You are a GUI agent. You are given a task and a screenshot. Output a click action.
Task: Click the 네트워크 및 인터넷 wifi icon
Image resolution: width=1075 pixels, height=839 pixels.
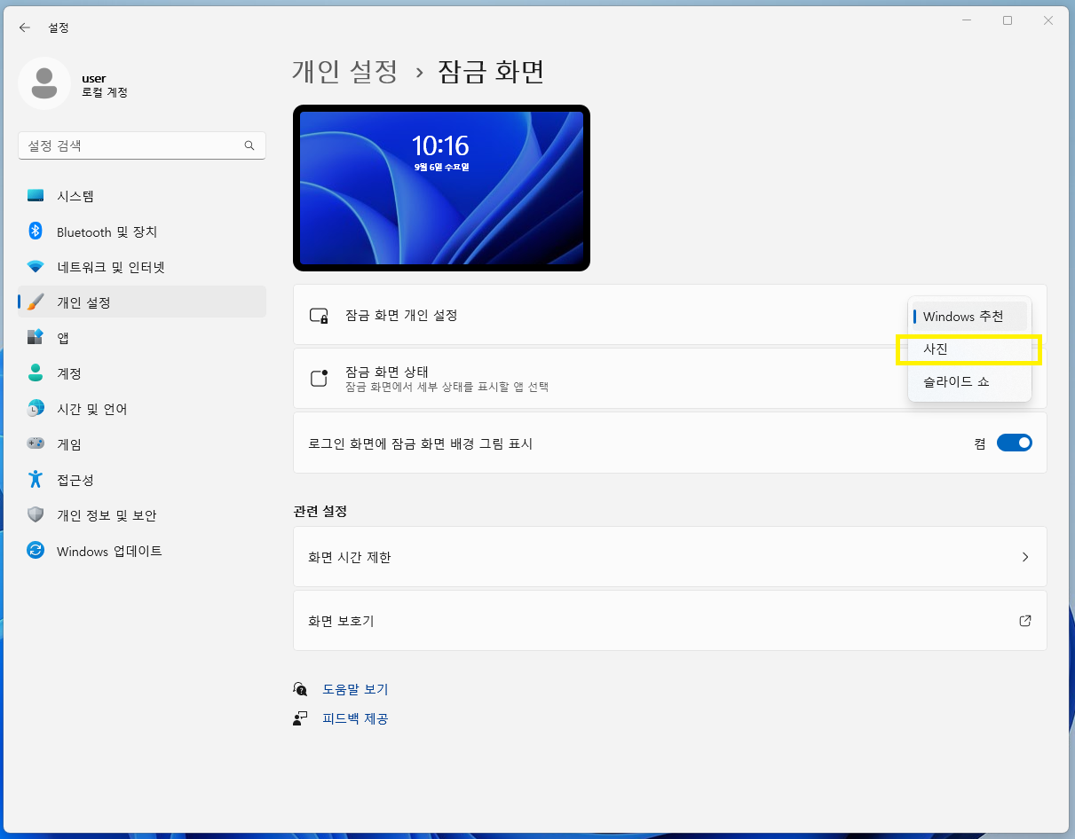[x=36, y=267]
